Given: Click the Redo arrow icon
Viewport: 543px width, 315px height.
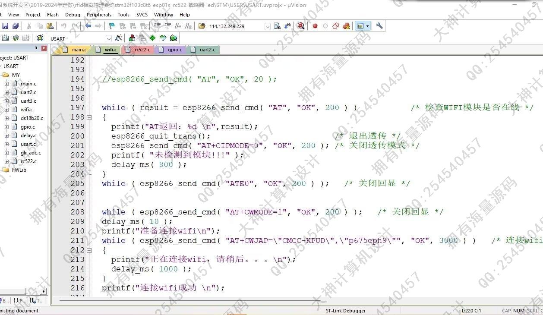Looking at the screenshot, I should (74, 26).
